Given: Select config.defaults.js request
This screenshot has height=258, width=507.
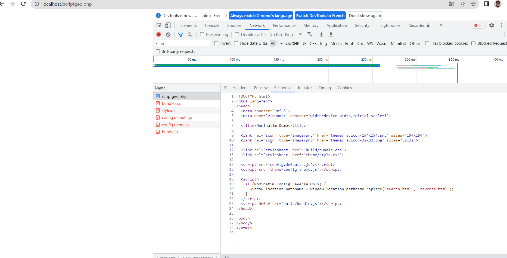Looking at the screenshot, I should [187, 117].
